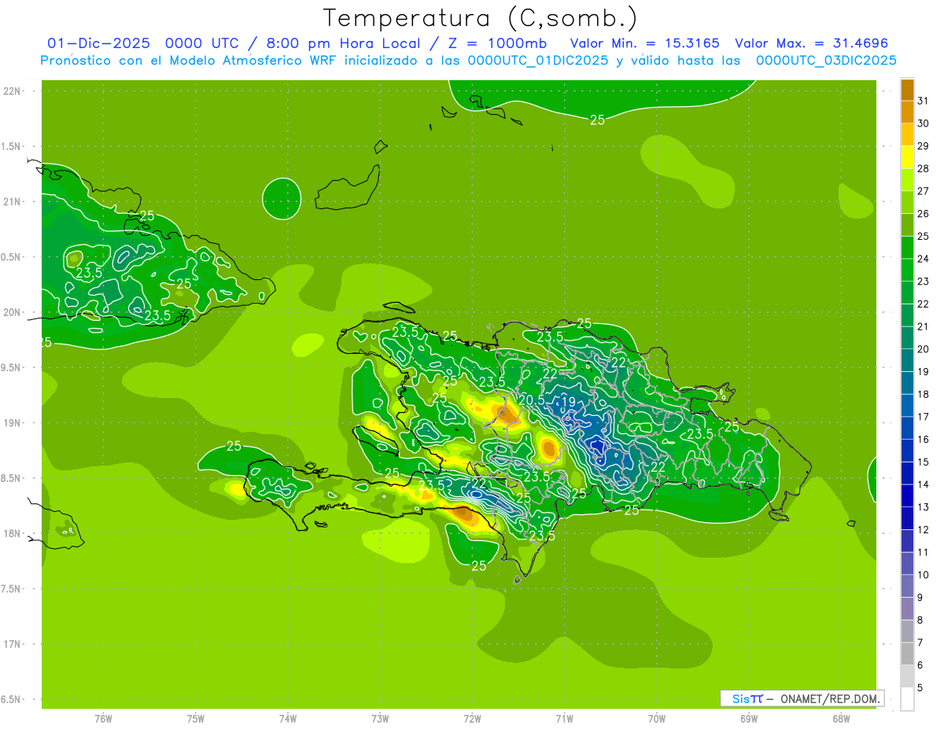Click the teal legend band between 19 and 20

(x=907, y=361)
